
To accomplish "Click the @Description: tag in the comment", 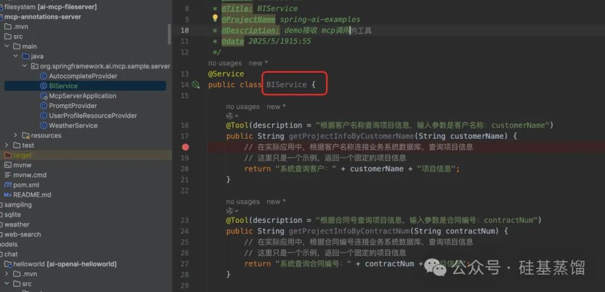I will pos(251,30).
